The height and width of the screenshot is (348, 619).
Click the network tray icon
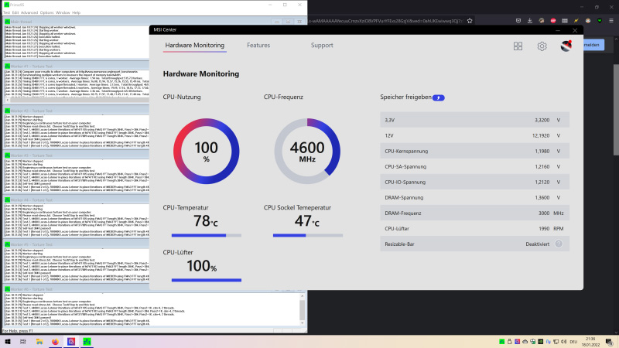(556, 342)
